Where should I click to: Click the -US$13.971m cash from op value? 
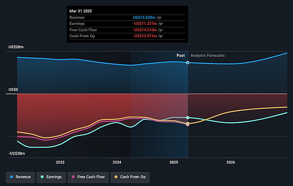(x=145, y=36)
